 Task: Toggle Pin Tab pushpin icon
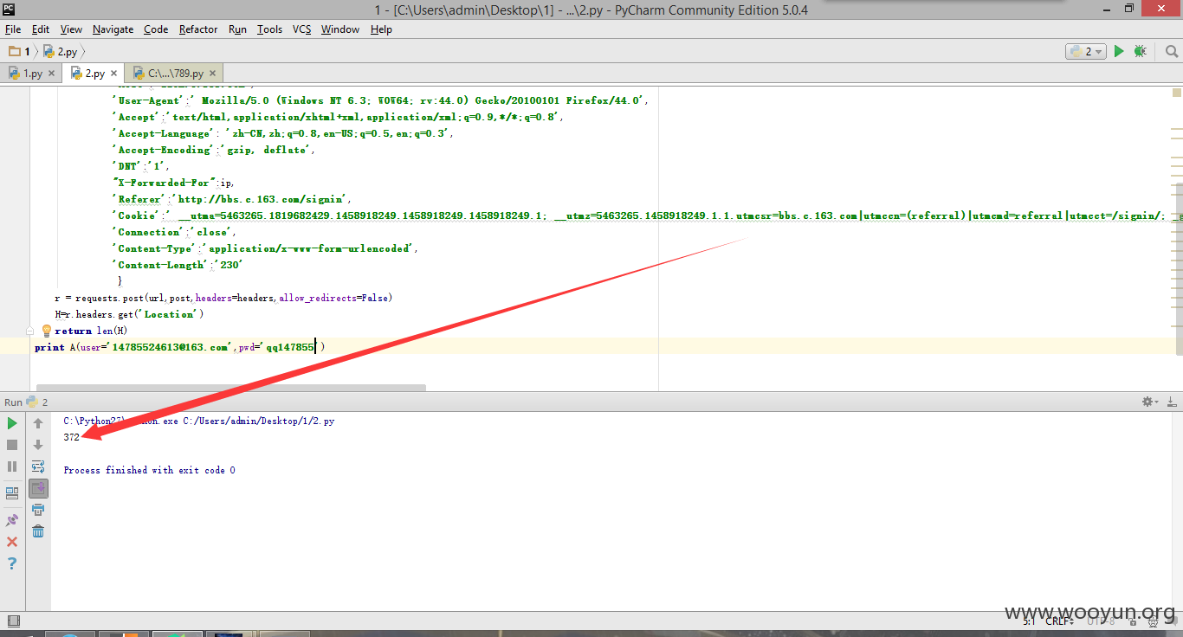[x=12, y=520]
